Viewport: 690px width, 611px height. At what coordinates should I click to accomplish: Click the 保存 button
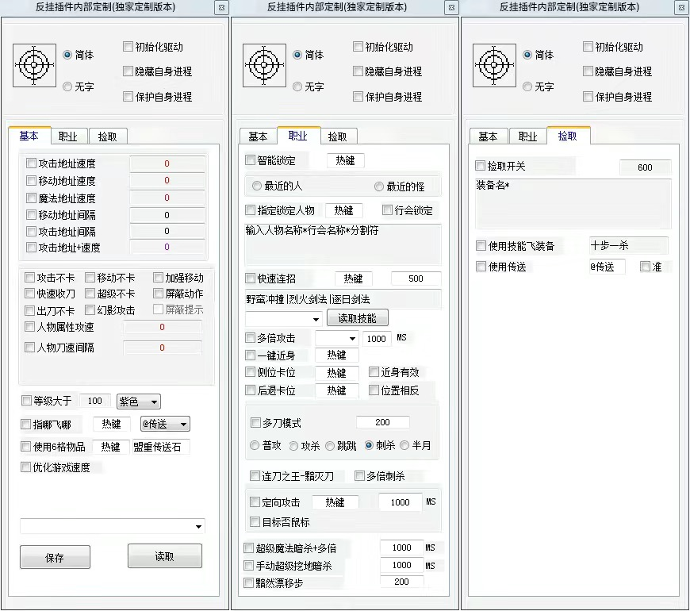pos(55,557)
